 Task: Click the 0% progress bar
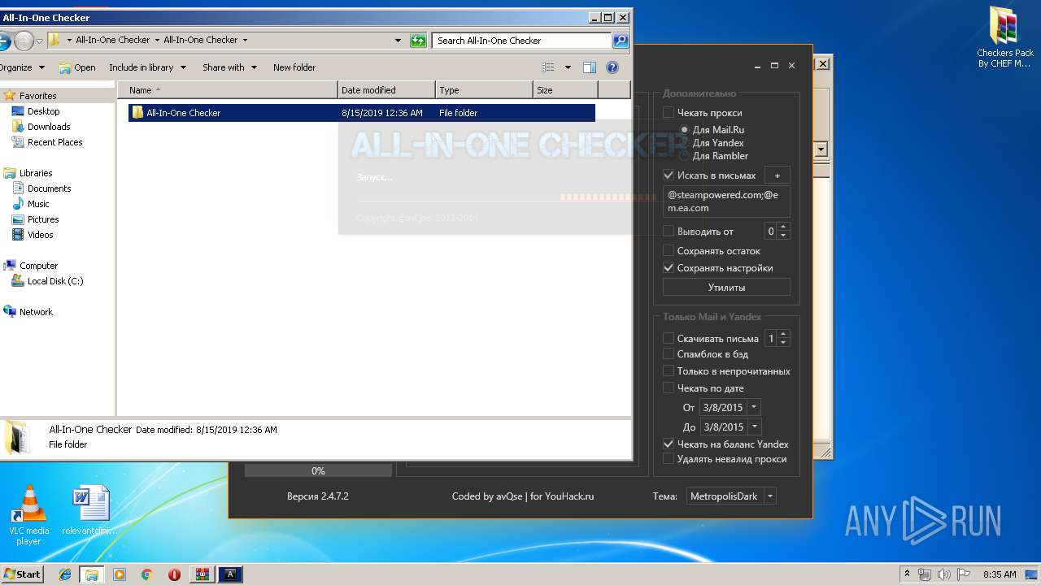point(318,470)
